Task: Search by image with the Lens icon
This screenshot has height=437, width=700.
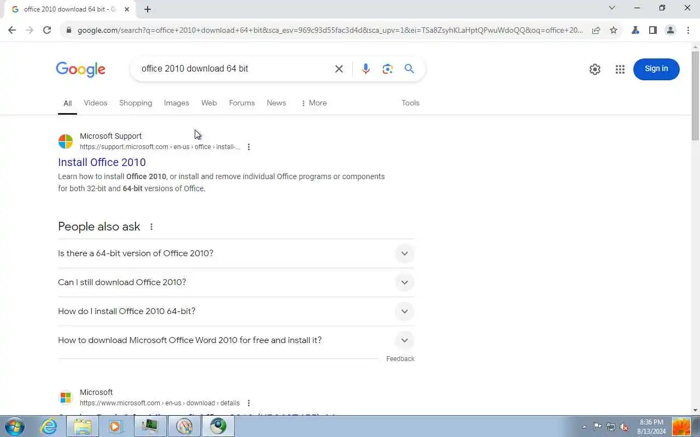Action: coord(388,69)
